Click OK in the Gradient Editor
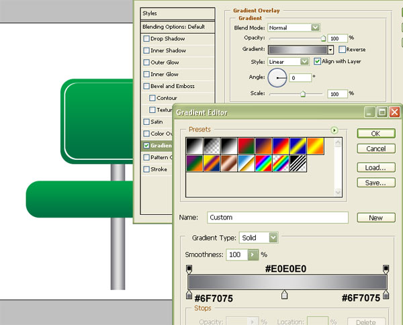The width and height of the screenshot is (403, 325). 375,133
